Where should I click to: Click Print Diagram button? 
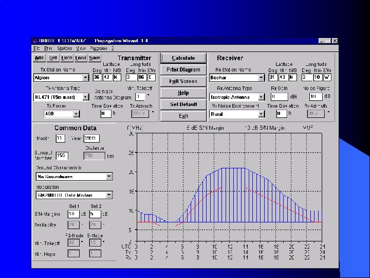click(x=183, y=69)
